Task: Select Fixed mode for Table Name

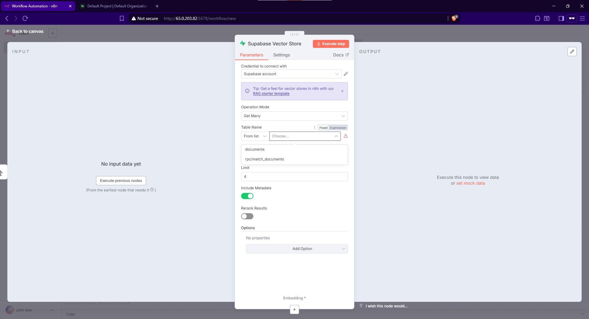Action: (323, 128)
